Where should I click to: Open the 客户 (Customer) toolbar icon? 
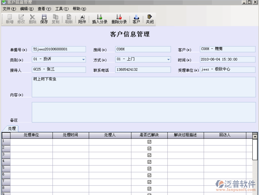(x=136, y=19)
